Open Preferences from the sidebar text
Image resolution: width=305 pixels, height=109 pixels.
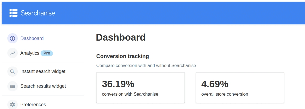tap(33, 105)
